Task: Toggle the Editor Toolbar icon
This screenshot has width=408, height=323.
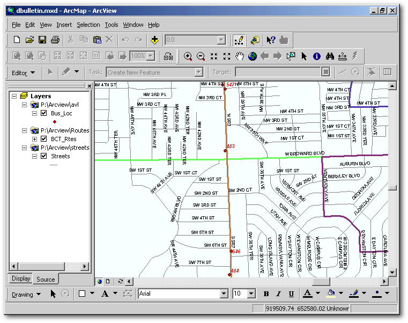Action: (x=239, y=40)
